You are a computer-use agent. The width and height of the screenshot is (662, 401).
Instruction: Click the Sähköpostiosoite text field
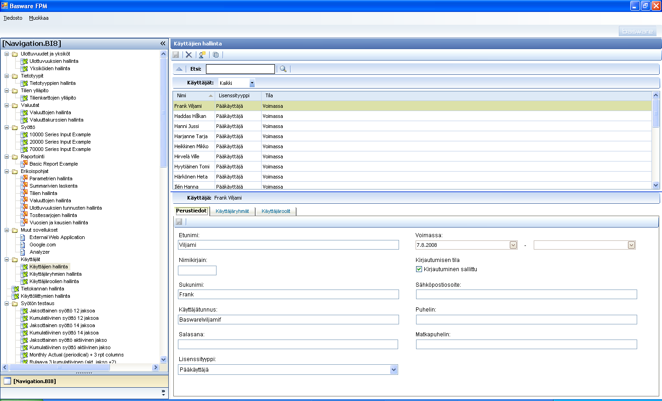point(526,294)
